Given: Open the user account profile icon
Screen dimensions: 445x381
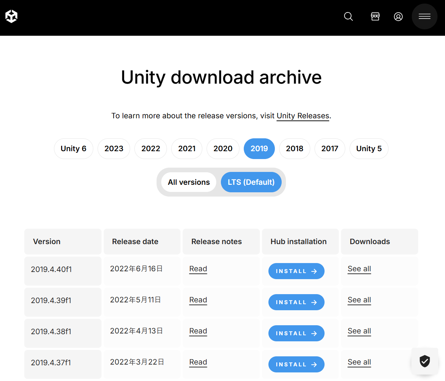Looking at the screenshot, I should click(398, 16).
